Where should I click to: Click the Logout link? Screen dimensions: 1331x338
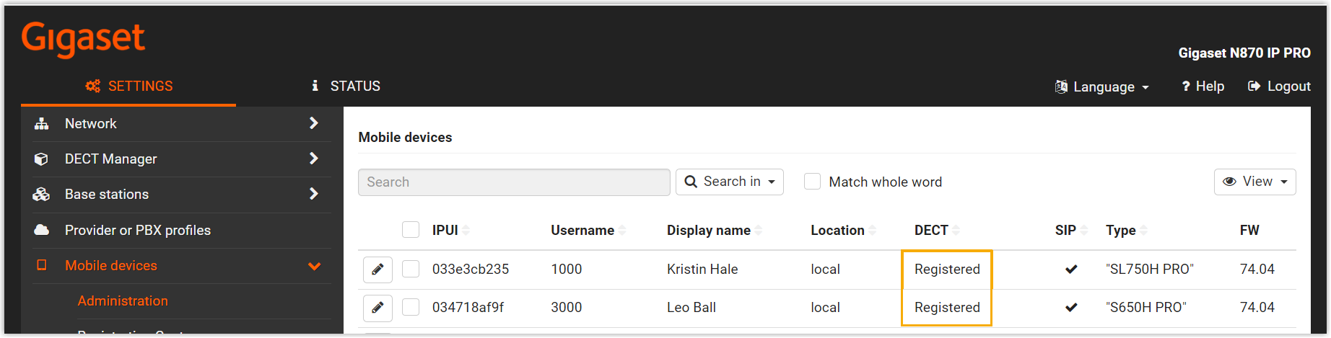(x=1279, y=86)
